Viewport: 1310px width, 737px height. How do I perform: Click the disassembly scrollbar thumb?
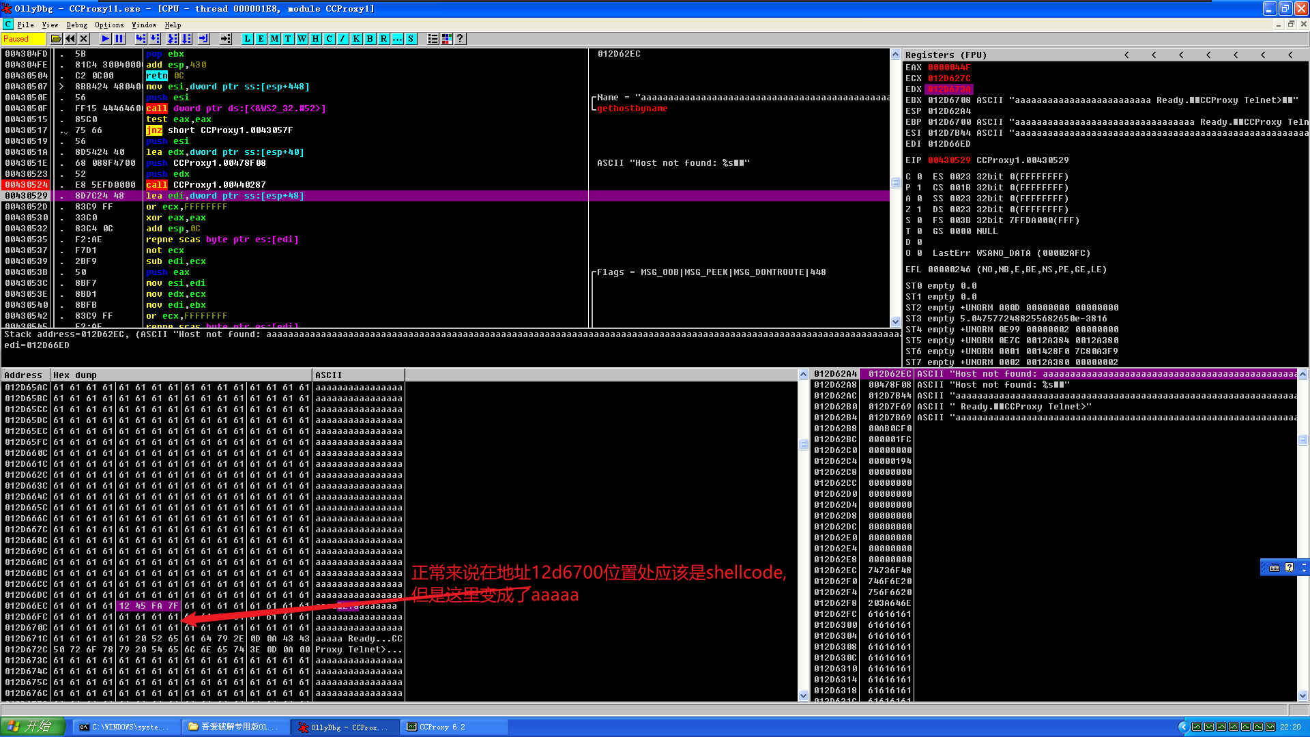click(895, 182)
